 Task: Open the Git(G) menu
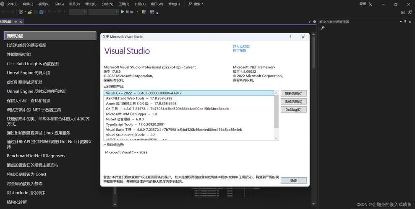click(x=59, y=4)
